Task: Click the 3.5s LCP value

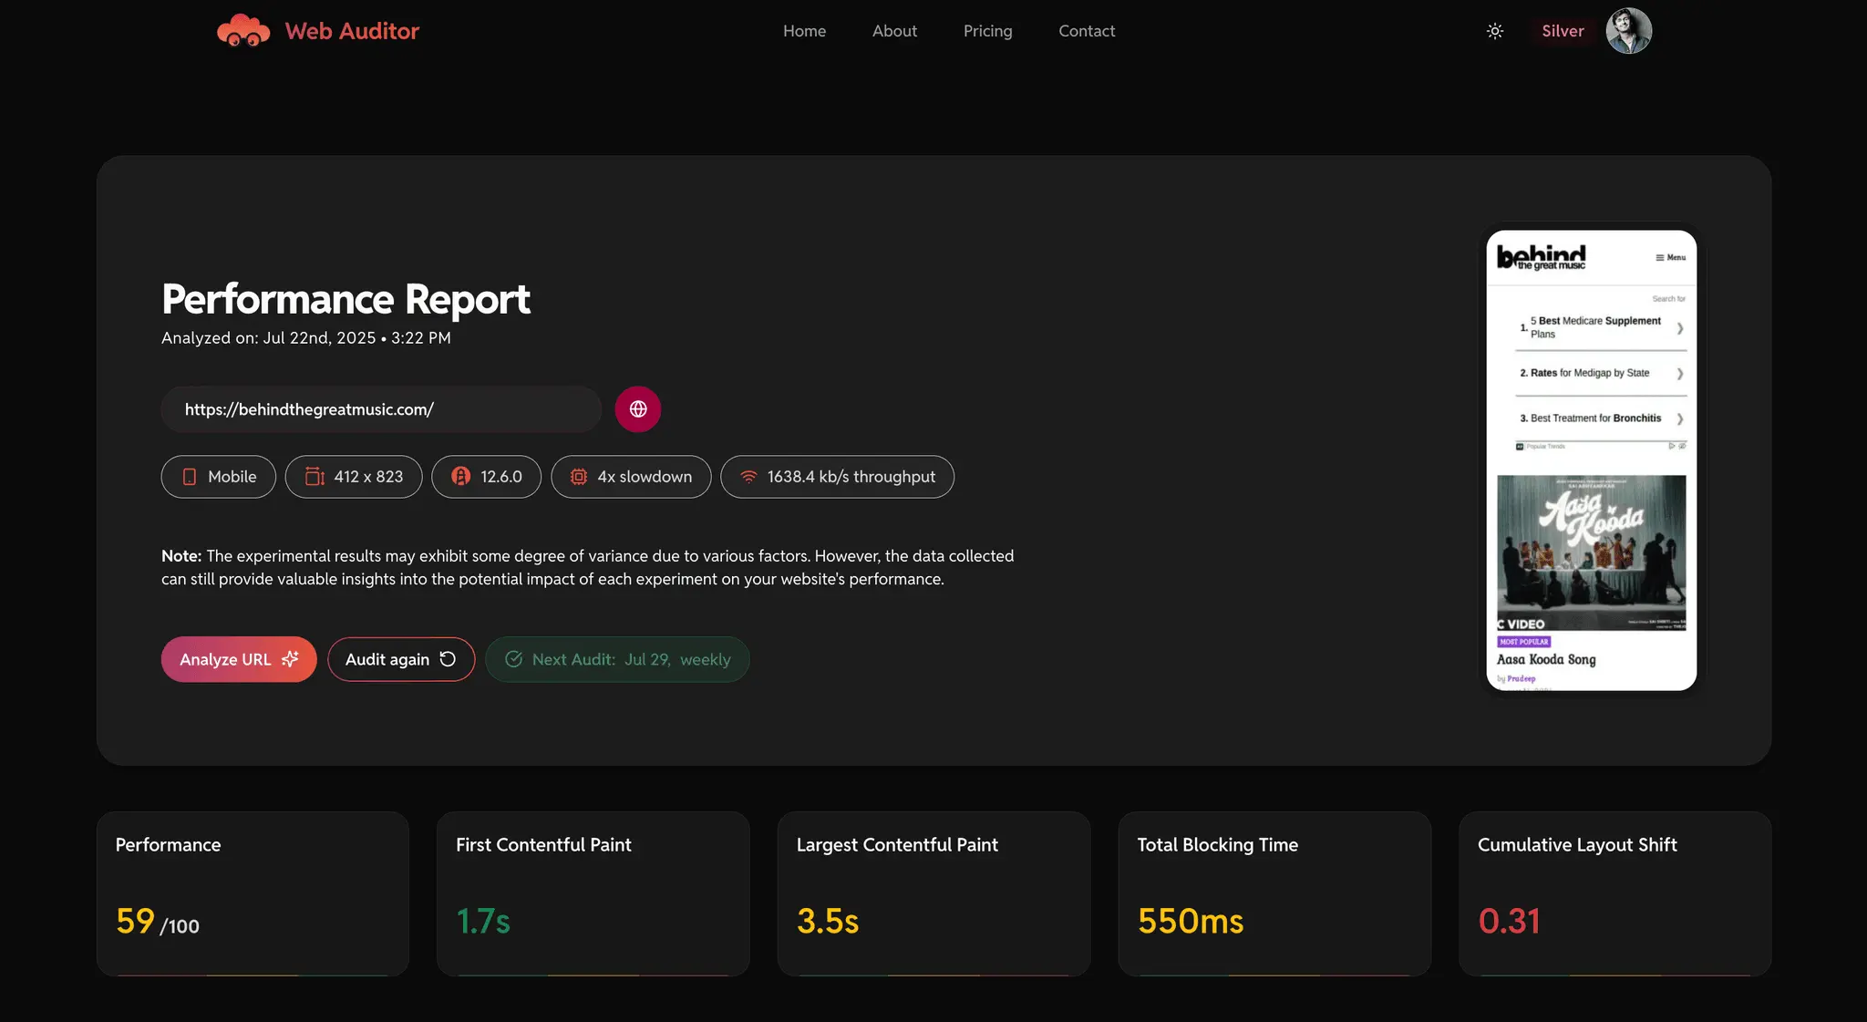Action: pos(828,921)
